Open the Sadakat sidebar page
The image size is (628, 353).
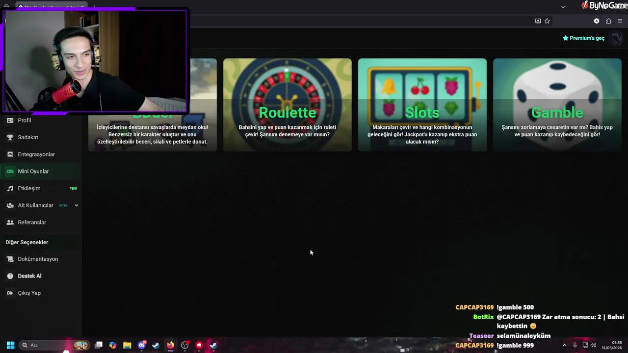coord(41,137)
